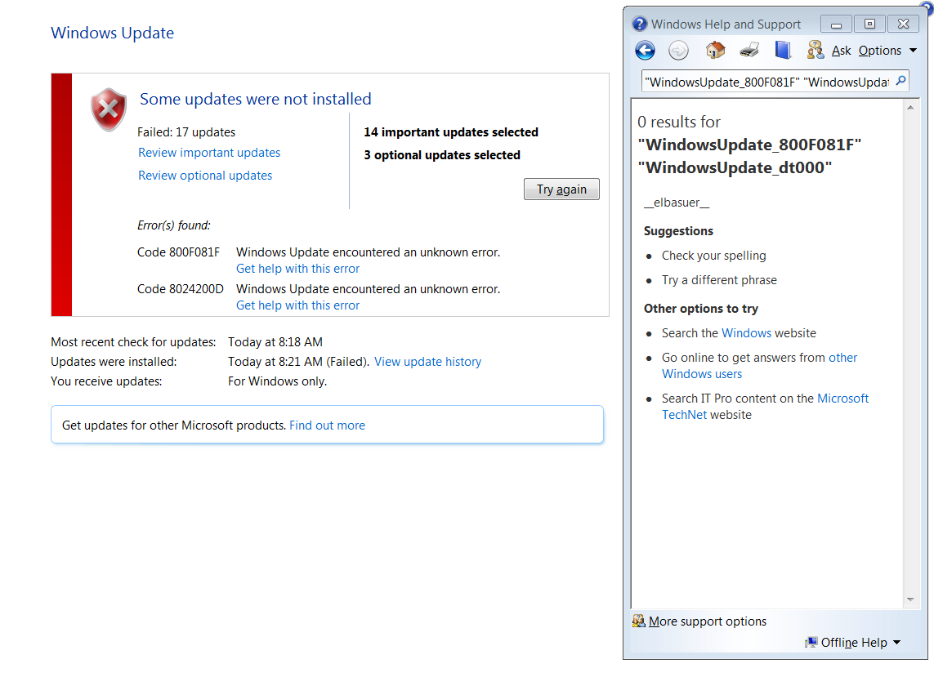The width and height of the screenshot is (934, 686).
Task: Maximize the Windows Help and Support window
Action: coord(869,24)
